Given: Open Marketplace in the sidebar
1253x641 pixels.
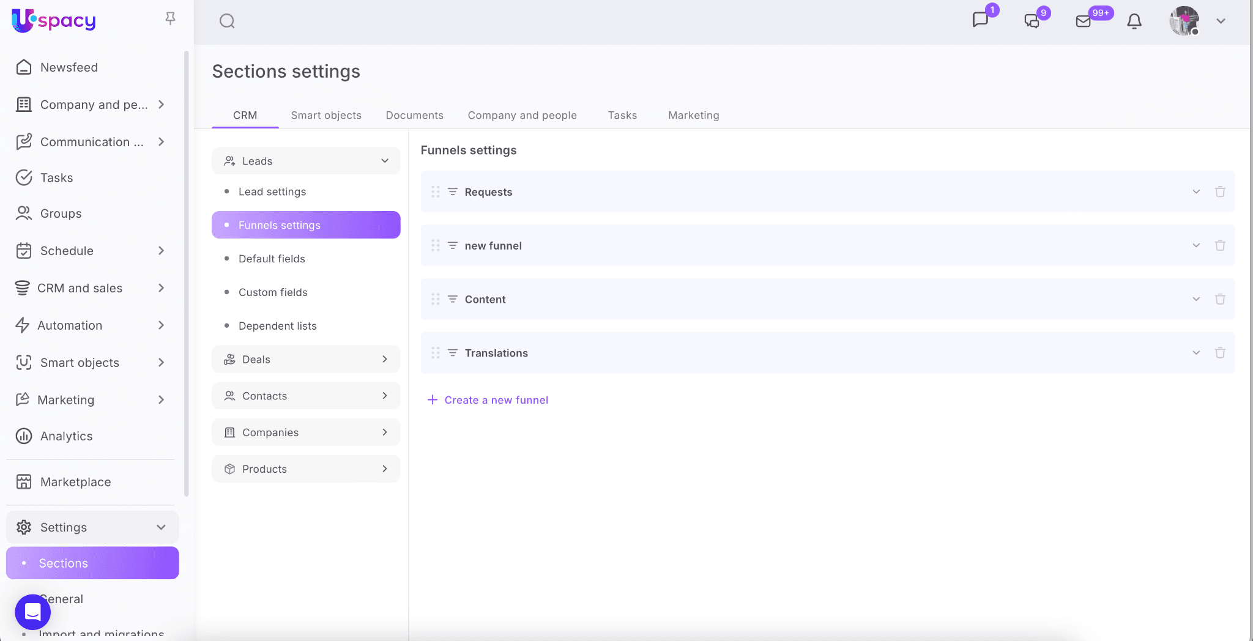Looking at the screenshot, I should click(75, 482).
